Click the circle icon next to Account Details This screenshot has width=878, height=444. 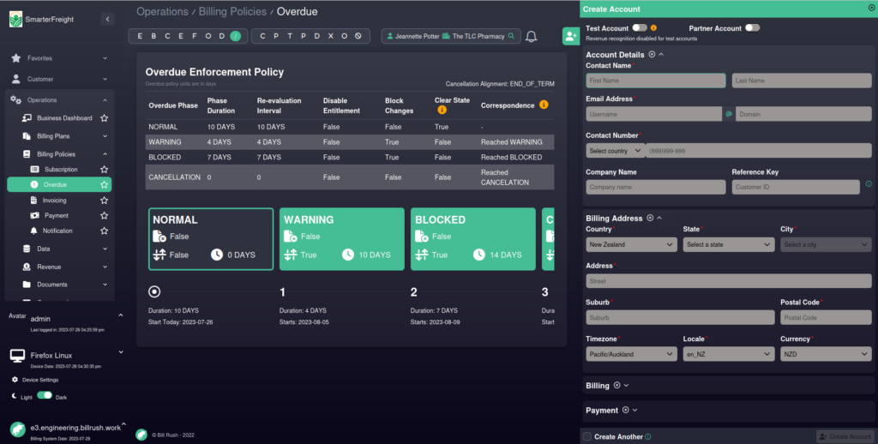point(652,54)
